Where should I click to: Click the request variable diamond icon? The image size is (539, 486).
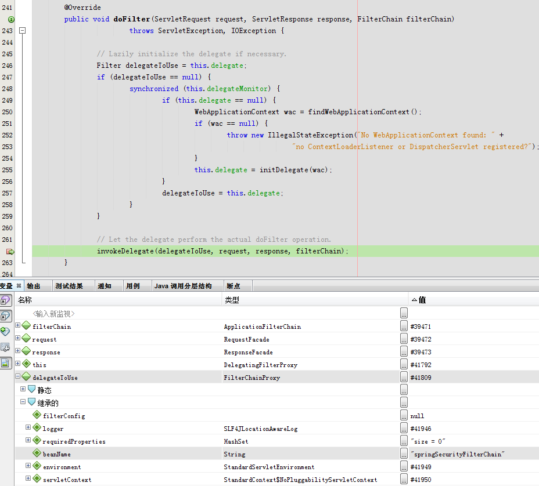click(x=26, y=338)
